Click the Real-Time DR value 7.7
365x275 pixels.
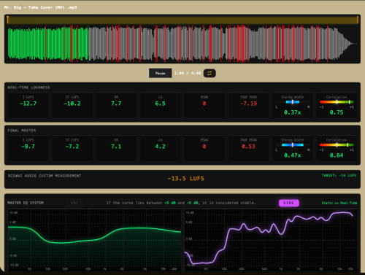[x=116, y=104]
